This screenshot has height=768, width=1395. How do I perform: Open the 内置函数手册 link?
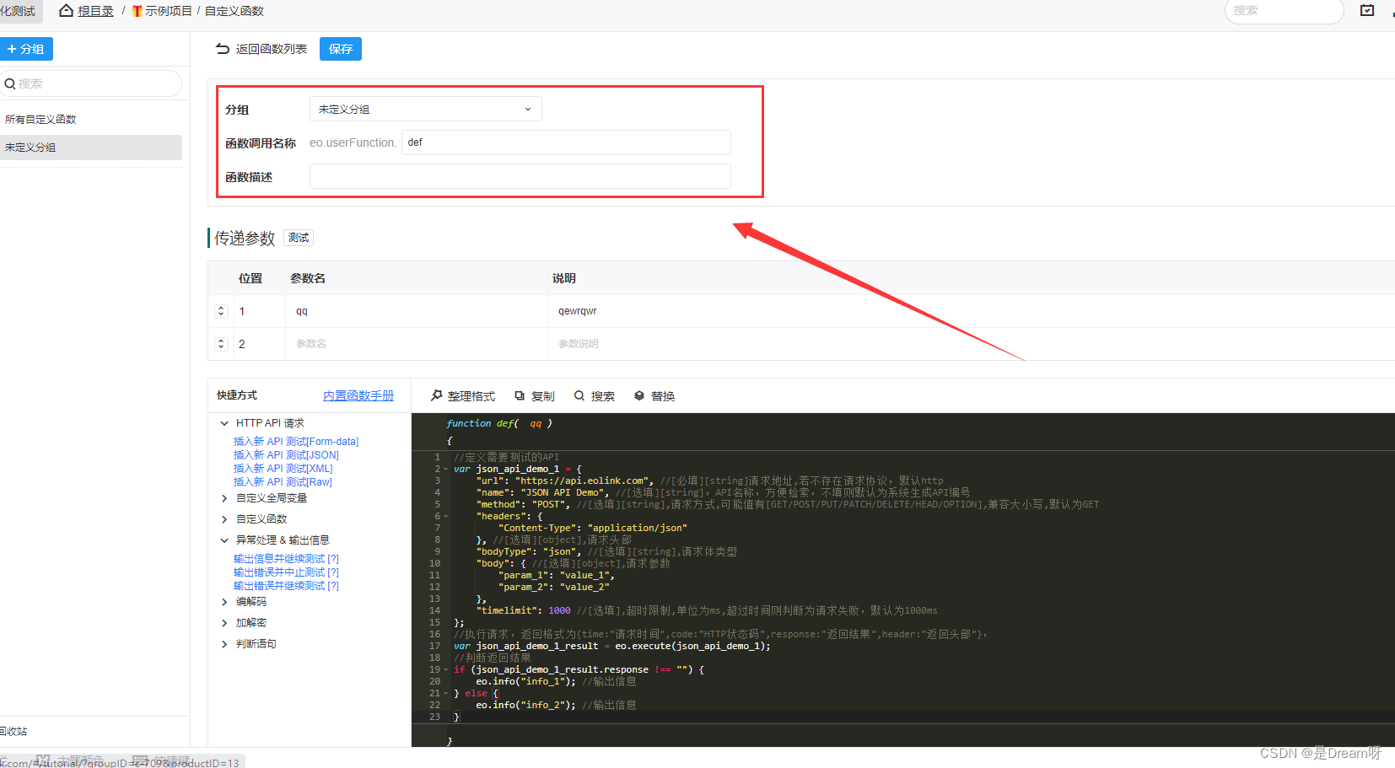click(358, 395)
